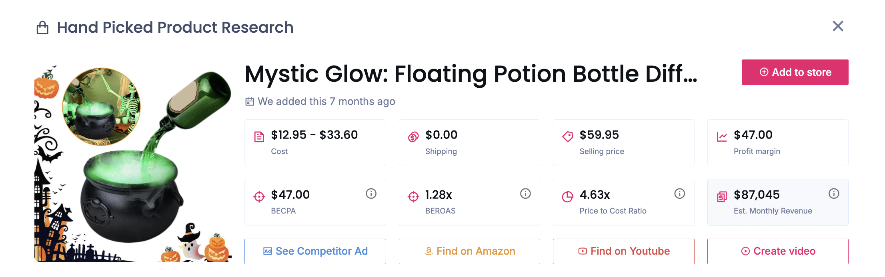Close the Hand Picked Product Research panel
885x277 pixels.
(837, 26)
